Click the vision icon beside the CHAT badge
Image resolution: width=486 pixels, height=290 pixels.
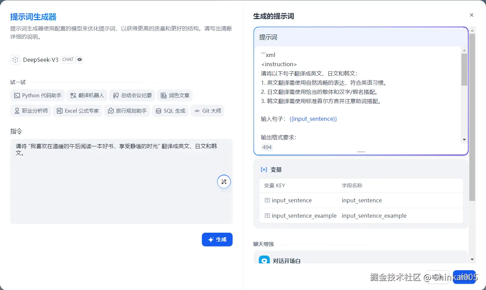point(79,59)
